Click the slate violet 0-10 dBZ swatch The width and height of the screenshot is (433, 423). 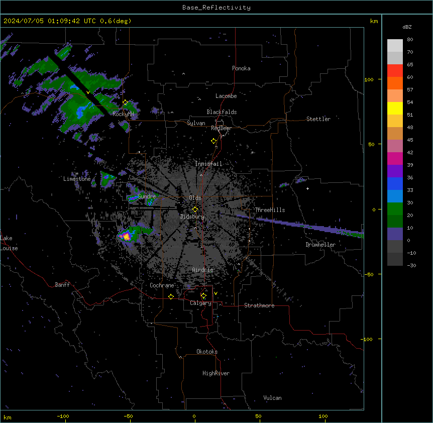pyautogui.click(x=395, y=234)
